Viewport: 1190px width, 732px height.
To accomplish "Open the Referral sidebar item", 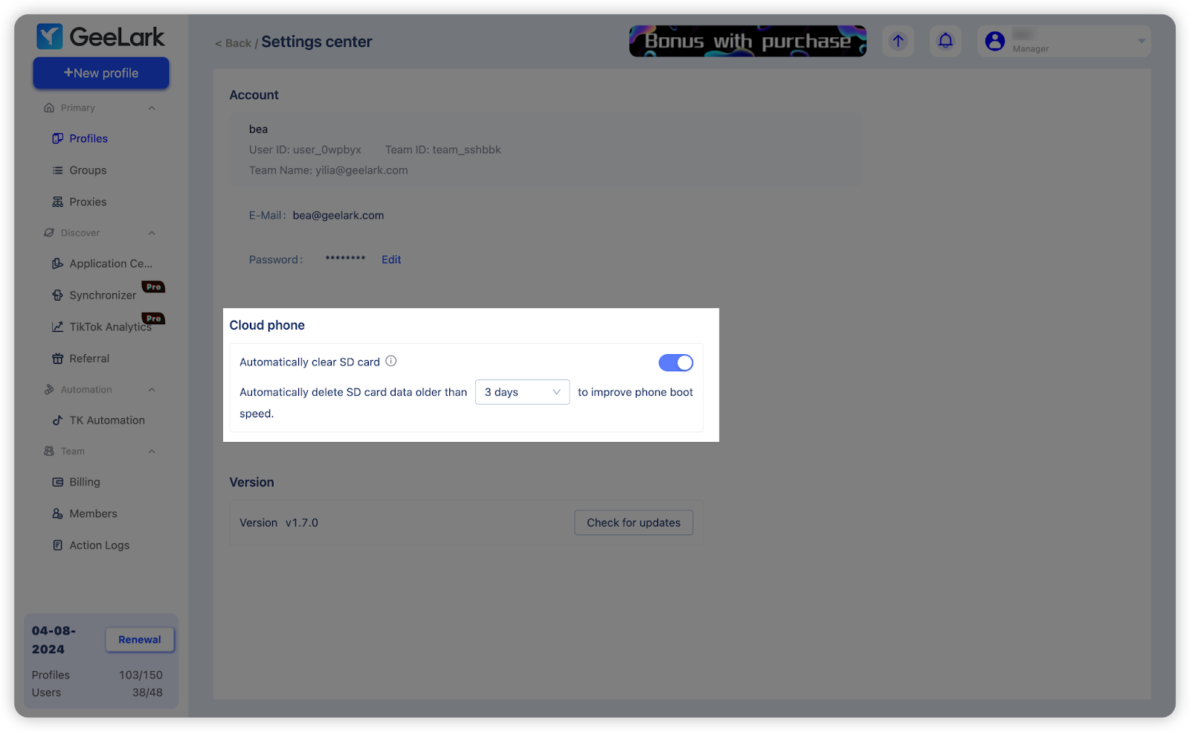I will point(89,359).
